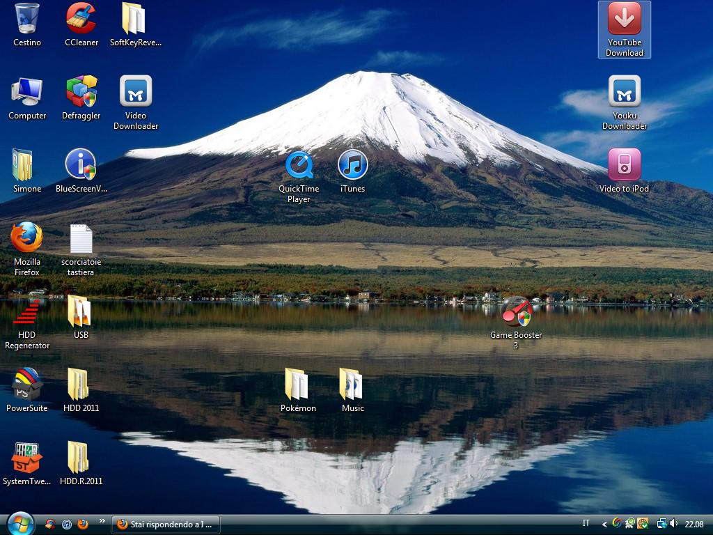Select the QuickTime Player icon
Screen dimensions: 713x535
pos(299,166)
